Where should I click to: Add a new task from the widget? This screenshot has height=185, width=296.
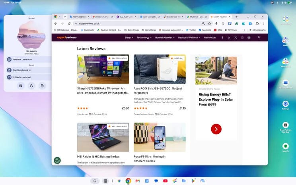pyautogui.click(x=31, y=86)
